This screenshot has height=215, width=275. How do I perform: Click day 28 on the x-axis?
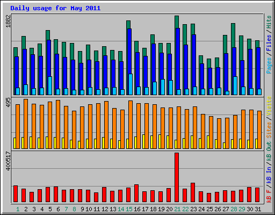pos(234,209)
